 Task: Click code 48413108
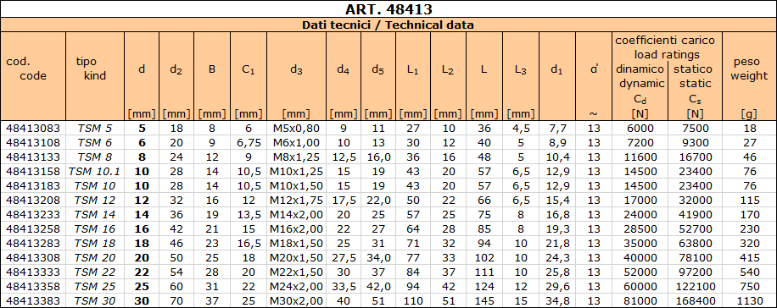[x=33, y=142]
